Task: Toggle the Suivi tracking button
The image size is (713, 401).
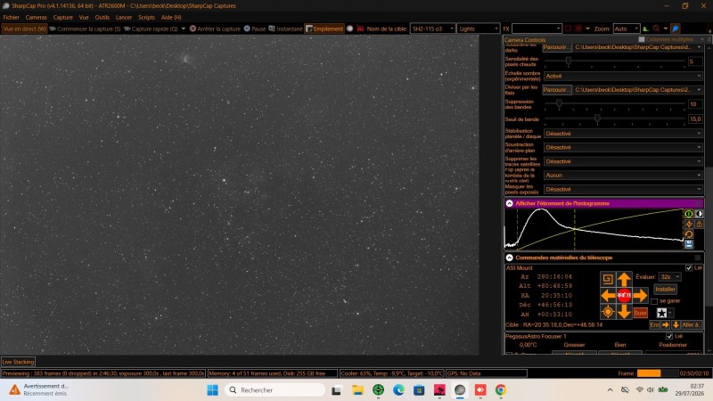Action: pos(640,313)
